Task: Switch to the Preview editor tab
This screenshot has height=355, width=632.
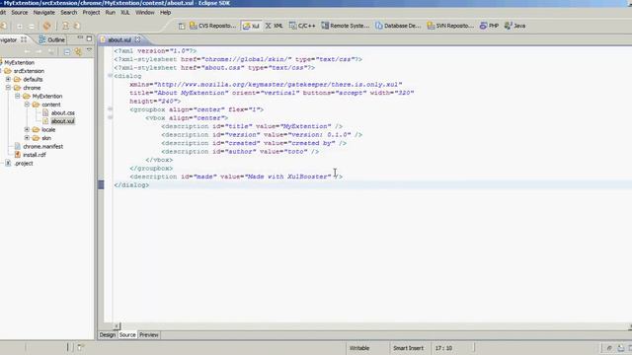Action: [149, 335]
